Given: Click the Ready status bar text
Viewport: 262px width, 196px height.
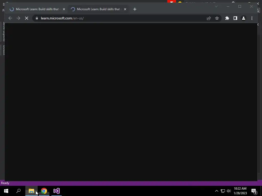Looking at the screenshot, I should coord(5,183).
